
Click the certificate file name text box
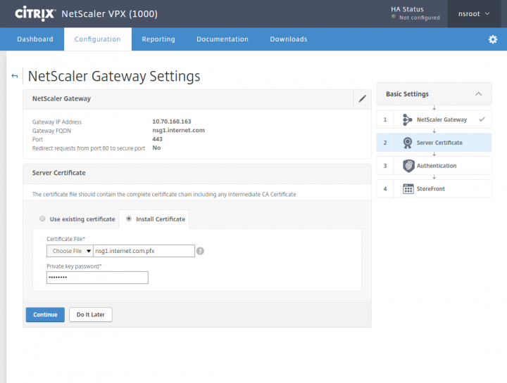pos(144,251)
